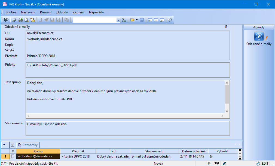Open the yellow folder dropdown arrow
Screen dimensions: 275x166
click(x=137, y=20)
